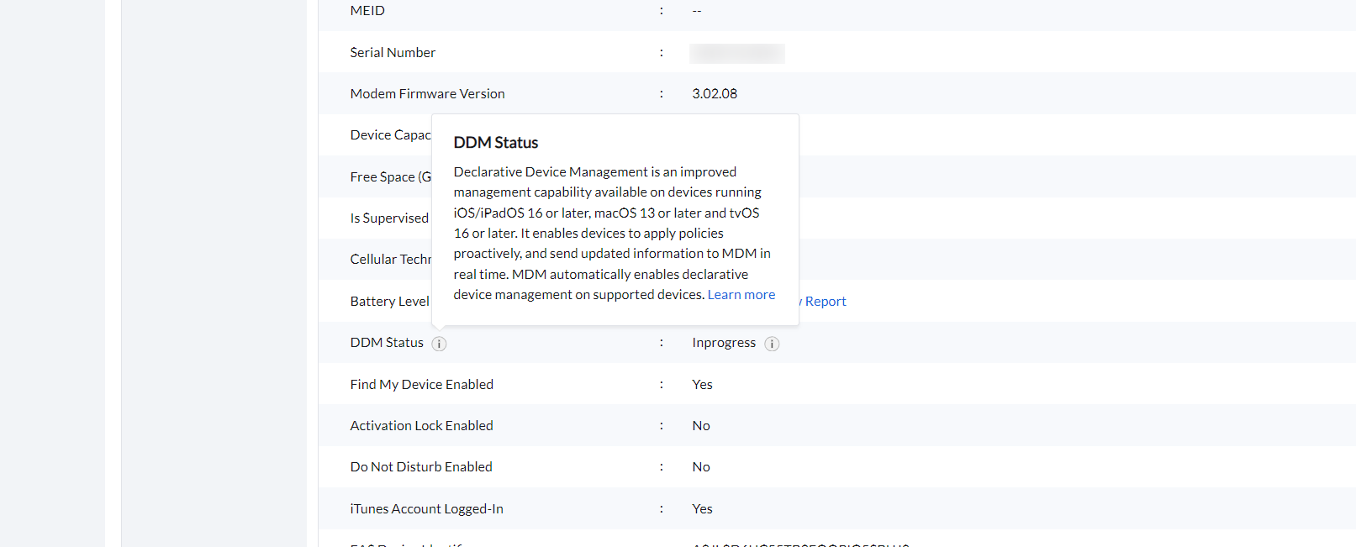Viewport: 1356px width, 547px height.
Task: Click the iTunes Account Logged-In label
Action: [426, 509]
